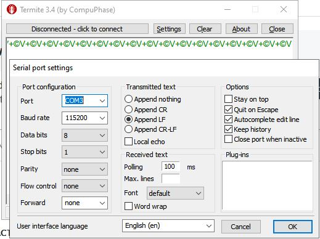Viewport: 320px width, 239px height.
Task: Click the 'Received text' group label
Action: click(x=147, y=155)
